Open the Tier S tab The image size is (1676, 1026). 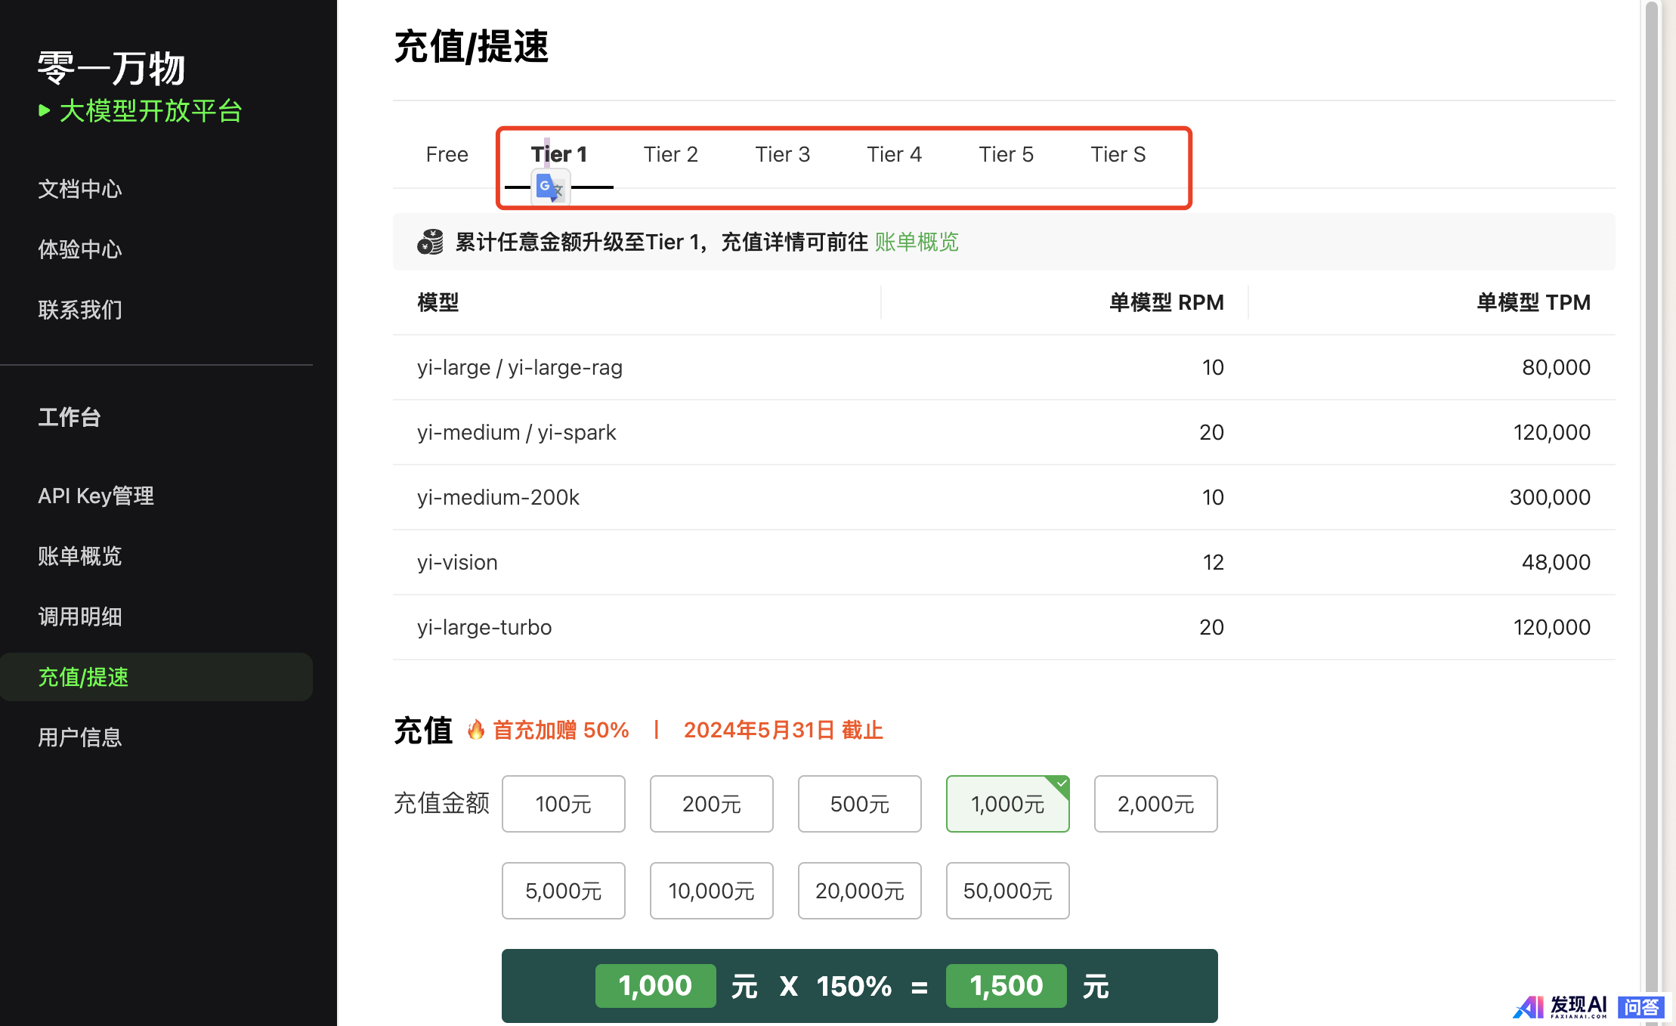tap(1118, 155)
